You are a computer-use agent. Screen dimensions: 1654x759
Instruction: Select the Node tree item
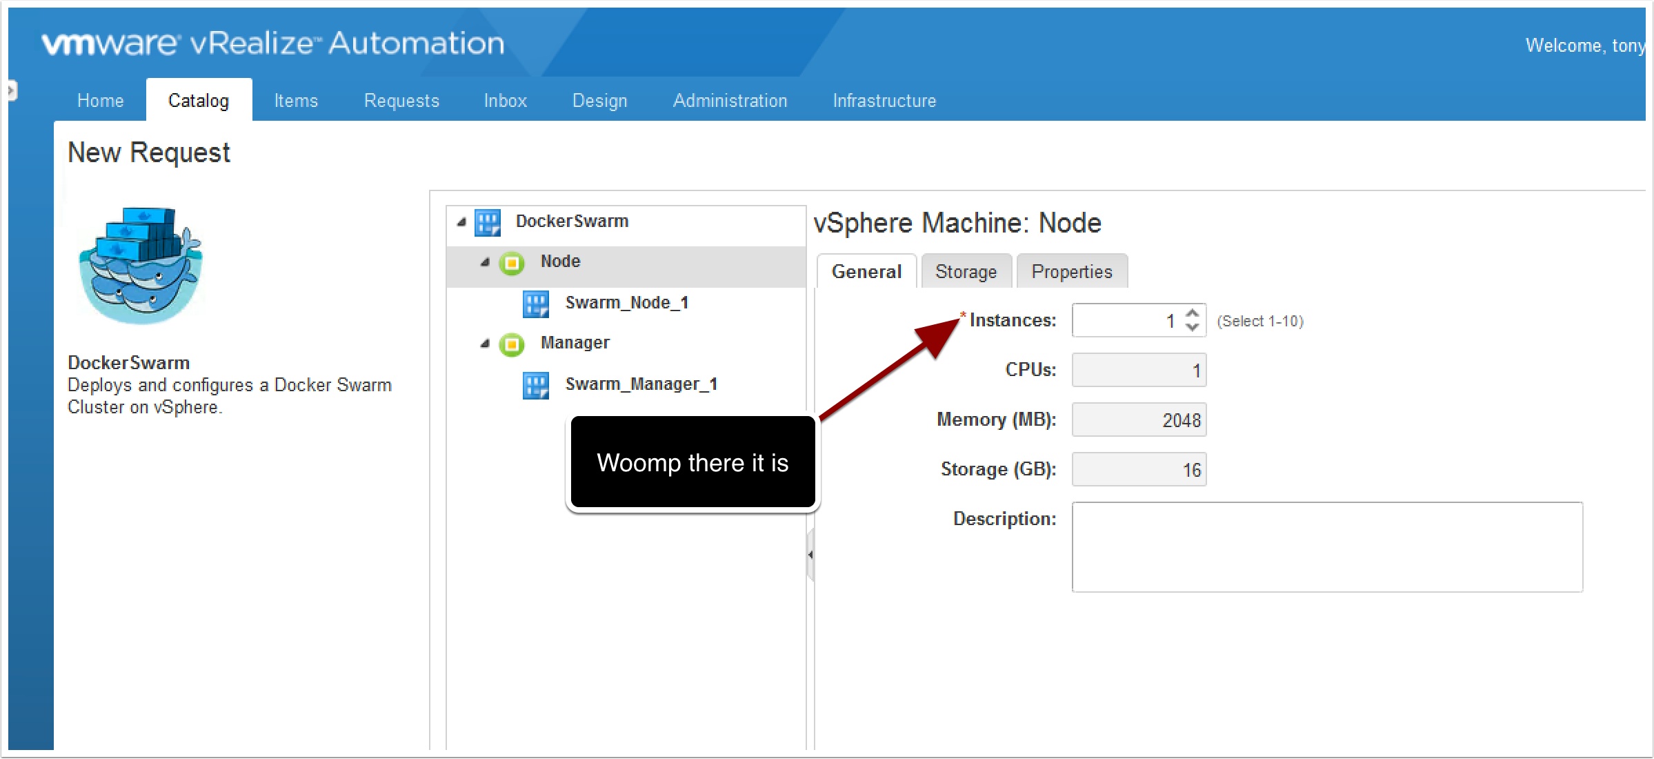[560, 262]
